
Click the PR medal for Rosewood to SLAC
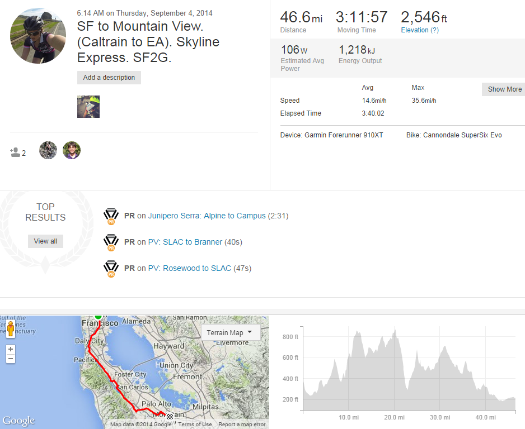pos(111,269)
